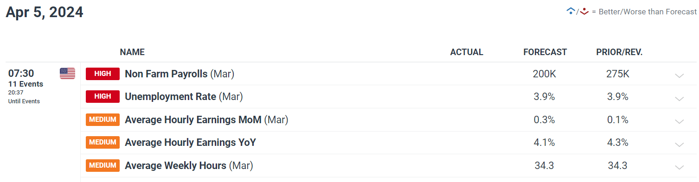This screenshot has height=182, width=699.
Task: Click MEDIUM badge for Average Hourly Earnings YoY
Action: click(103, 143)
